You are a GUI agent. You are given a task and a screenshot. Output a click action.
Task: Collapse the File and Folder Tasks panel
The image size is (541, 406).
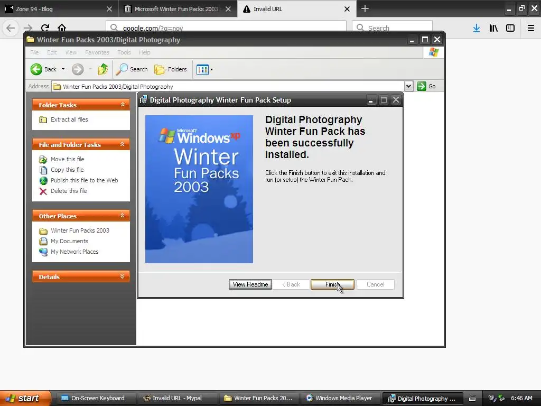pos(122,144)
